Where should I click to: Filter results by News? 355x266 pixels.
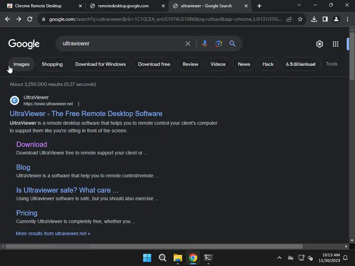[244, 64]
